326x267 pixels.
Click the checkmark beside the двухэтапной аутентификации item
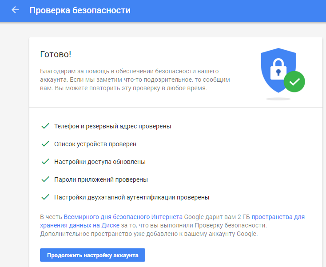point(45,197)
